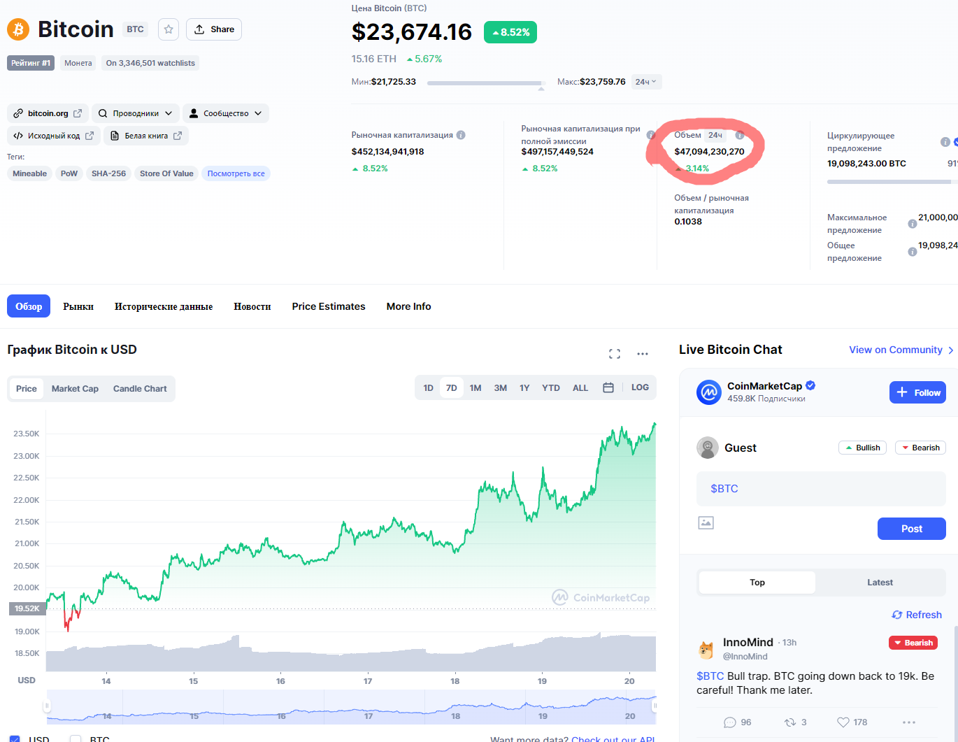
Task: Open the Сообщество dropdown
Action: coord(226,113)
